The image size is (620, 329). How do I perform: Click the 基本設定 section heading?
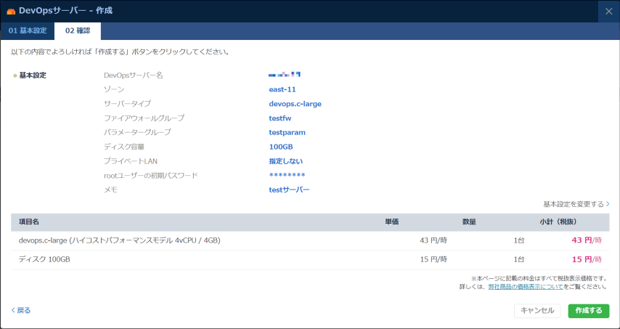pyautogui.click(x=33, y=75)
